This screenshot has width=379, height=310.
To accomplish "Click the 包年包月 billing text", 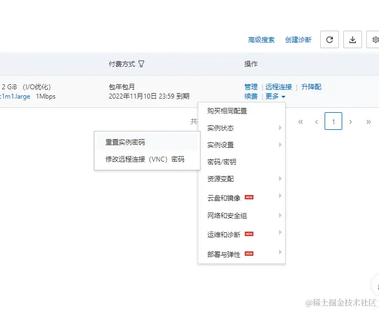I will [x=122, y=87].
